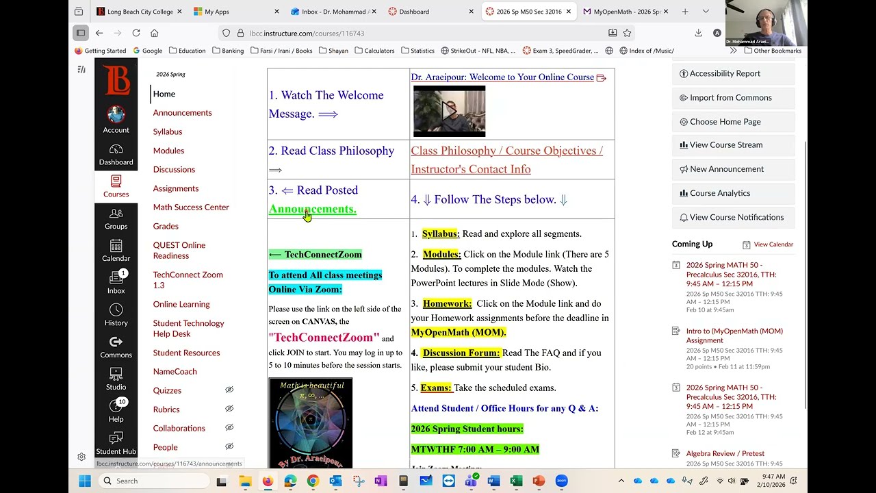Play the welcome message video thumbnail
The width and height of the screenshot is (876, 493).
[449, 111]
